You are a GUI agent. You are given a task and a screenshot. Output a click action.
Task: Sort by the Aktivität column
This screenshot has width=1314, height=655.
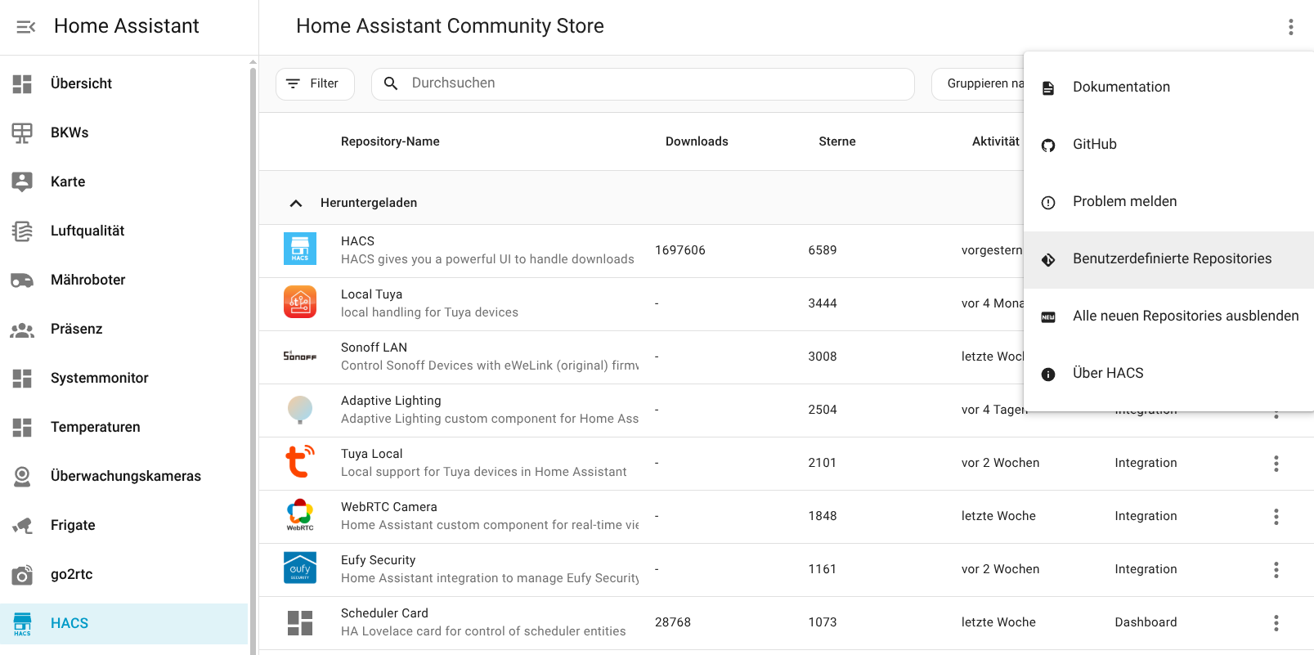(x=996, y=141)
